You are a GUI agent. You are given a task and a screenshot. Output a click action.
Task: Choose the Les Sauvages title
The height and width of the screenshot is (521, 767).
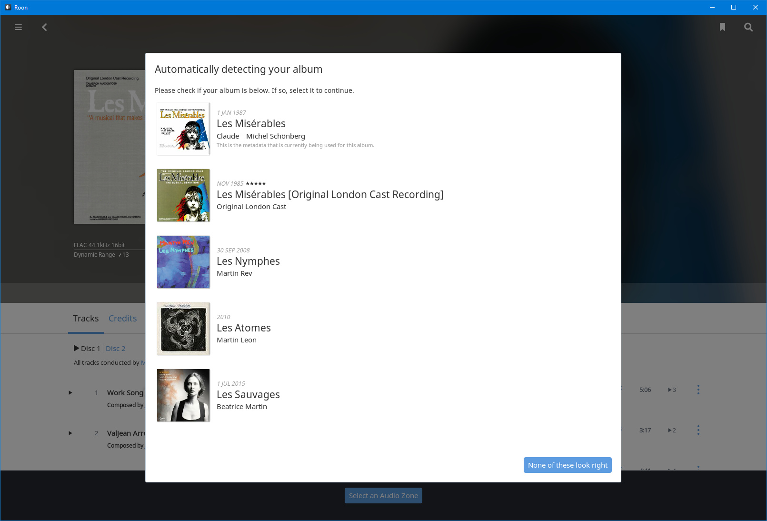click(x=248, y=394)
